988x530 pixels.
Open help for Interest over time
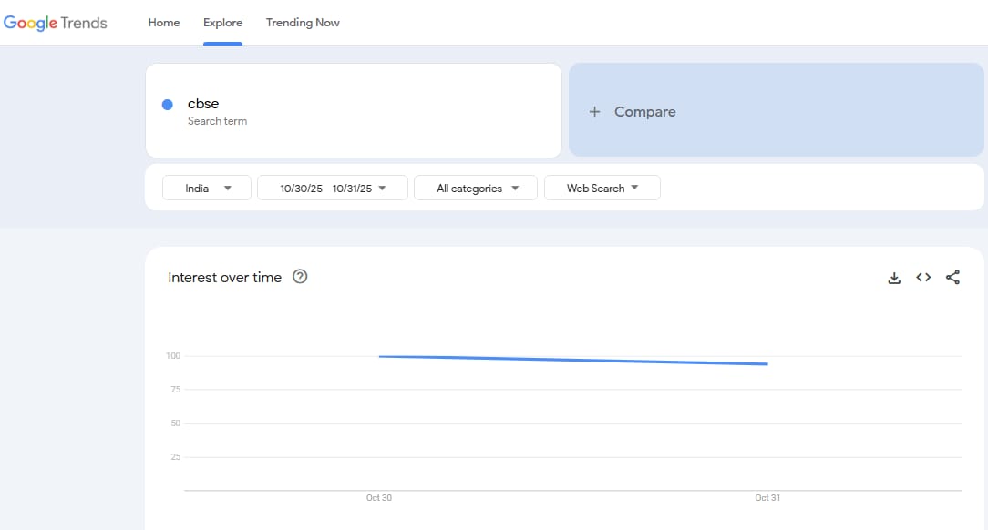coord(300,276)
